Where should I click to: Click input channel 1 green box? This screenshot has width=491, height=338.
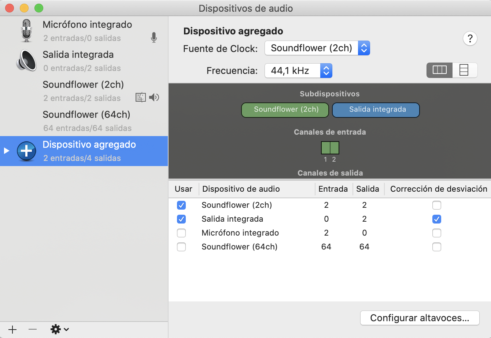pyautogui.click(x=326, y=148)
